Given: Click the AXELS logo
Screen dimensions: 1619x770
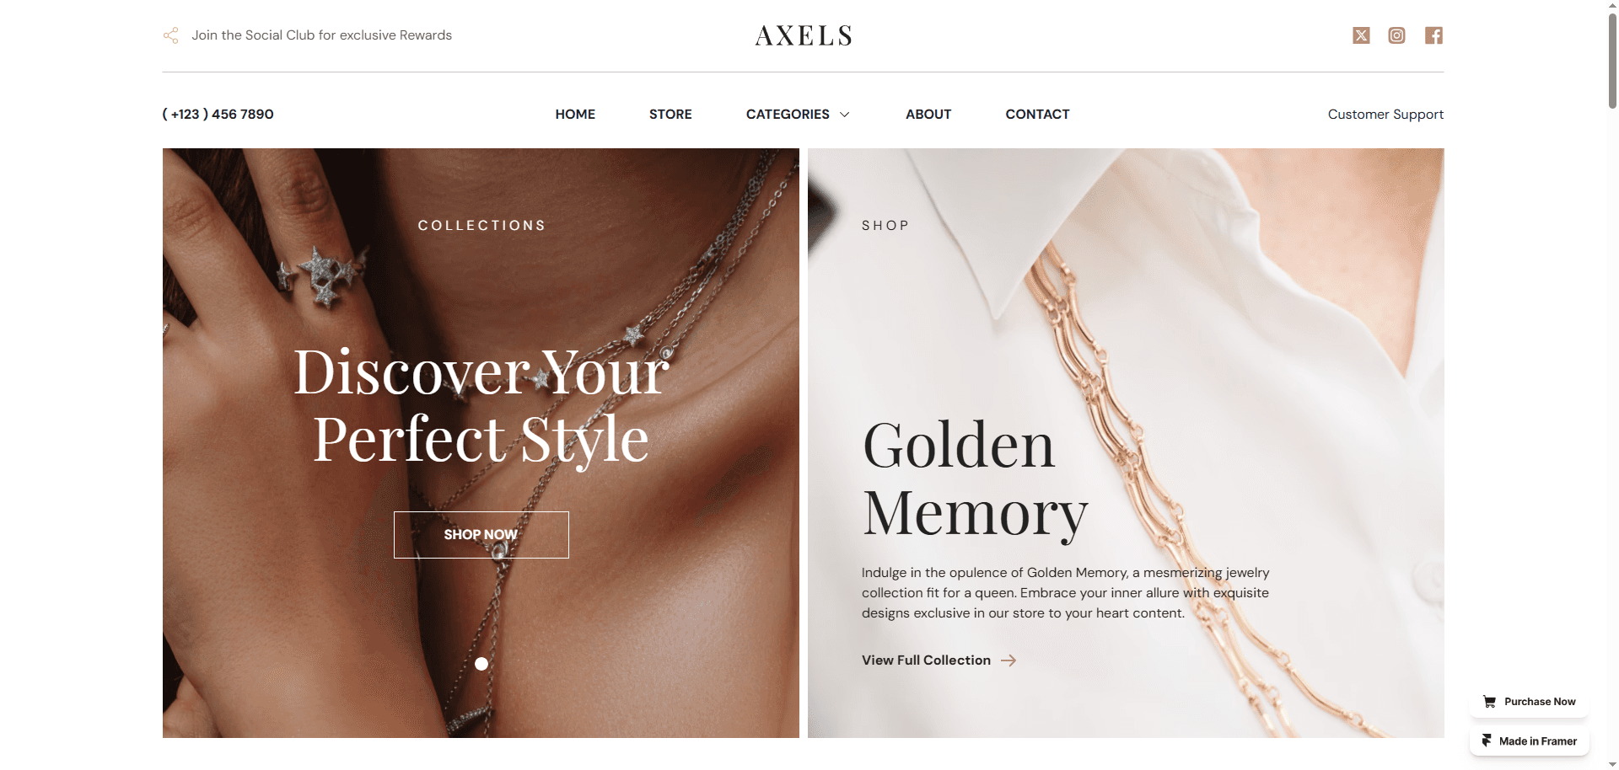Looking at the screenshot, I should (804, 35).
